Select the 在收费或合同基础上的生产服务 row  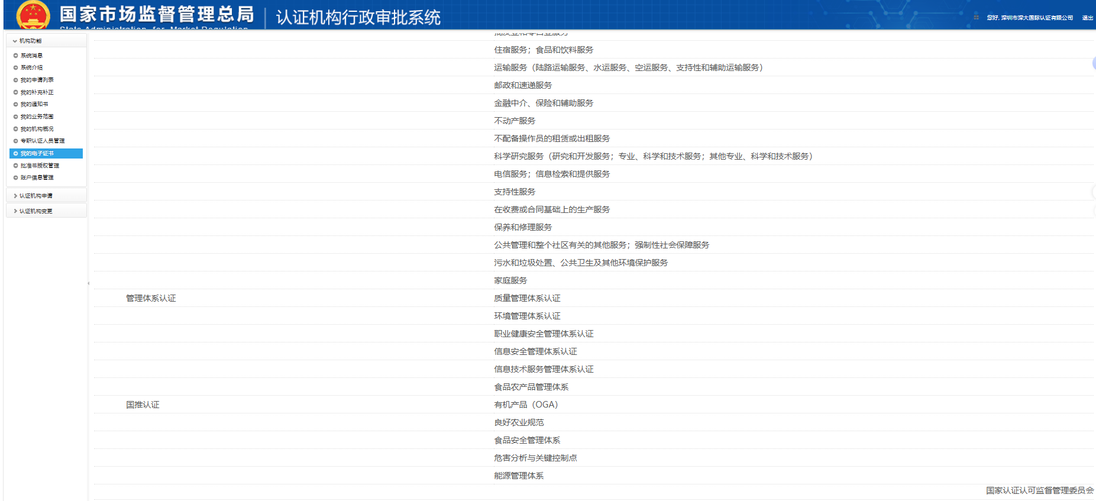coord(593,209)
